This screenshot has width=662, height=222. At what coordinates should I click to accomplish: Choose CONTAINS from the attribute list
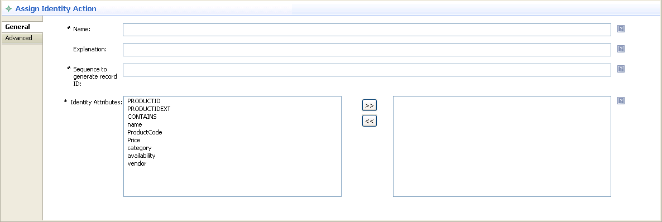pos(142,117)
